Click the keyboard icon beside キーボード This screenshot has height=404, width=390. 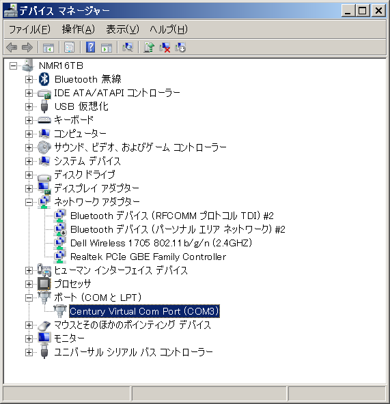[x=44, y=120]
